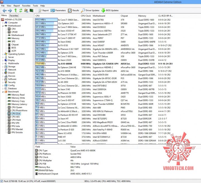Open benchmark Parameters

coord(58,10)
